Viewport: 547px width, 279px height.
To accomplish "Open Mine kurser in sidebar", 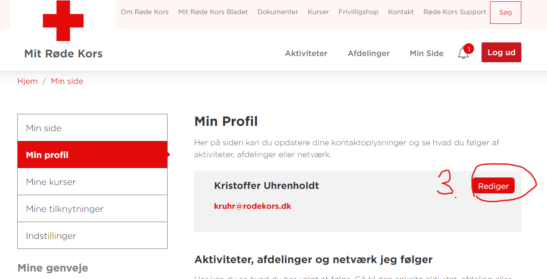I will 92,181.
